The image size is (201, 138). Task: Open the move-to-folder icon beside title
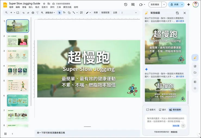tap(49, 4)
